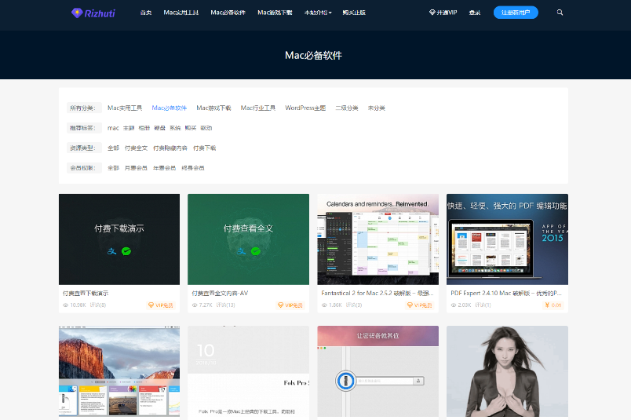Image resolution: width=631 pixels, height=420 pixels.
Task: Select the 主题 recommended tag
Action: pyautogui.click(x=129, y=128)
